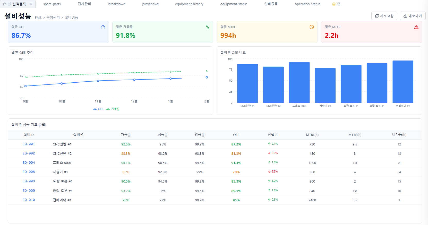The image size is (428, 225).
Task: Click the 내보내기 export button
Action: [x=412, y=16]
